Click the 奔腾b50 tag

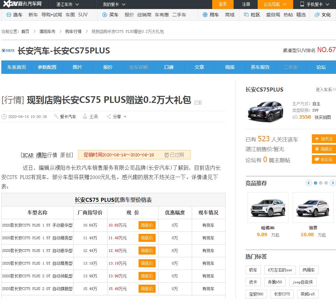coord(275,282)
